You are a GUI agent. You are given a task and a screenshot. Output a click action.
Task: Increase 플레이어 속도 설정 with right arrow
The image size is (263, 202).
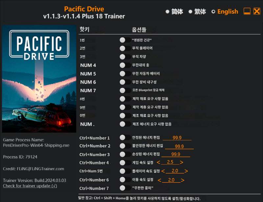[x=186, y=171]
